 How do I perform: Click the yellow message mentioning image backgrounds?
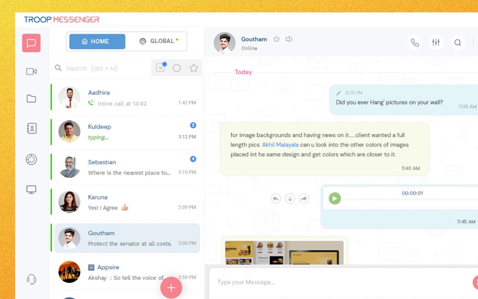tap(325, 149)
